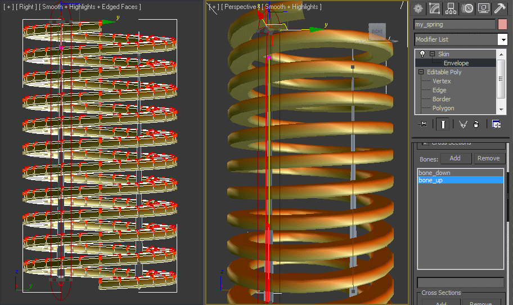Click Remove Modifier from stack icon
This screenshot has height=305, width=513.
pos(476,124)
